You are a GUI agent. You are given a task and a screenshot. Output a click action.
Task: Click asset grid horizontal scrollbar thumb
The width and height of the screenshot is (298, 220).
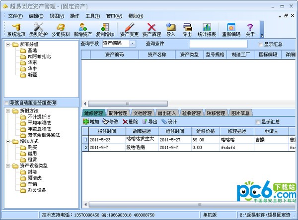click(128, 104)
